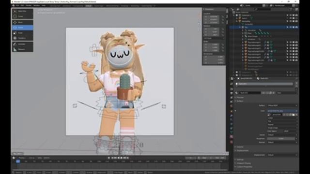Click Jump to end frame button
The width and height of the screenshot is (310, 174).
(127, 158)
